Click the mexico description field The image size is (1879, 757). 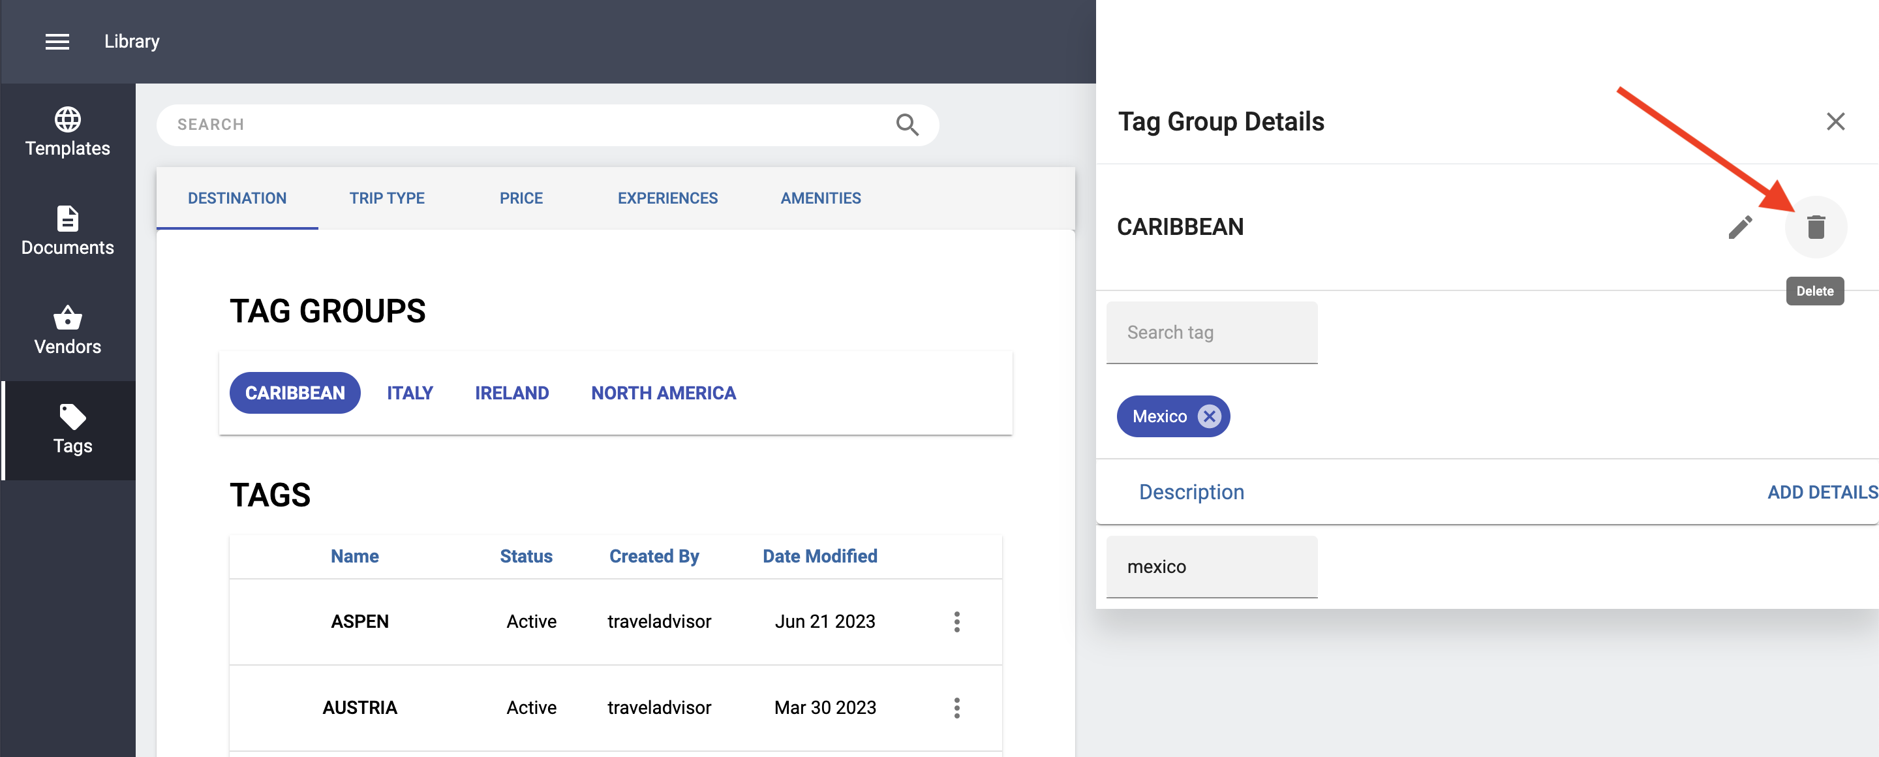coord(1212,566)
